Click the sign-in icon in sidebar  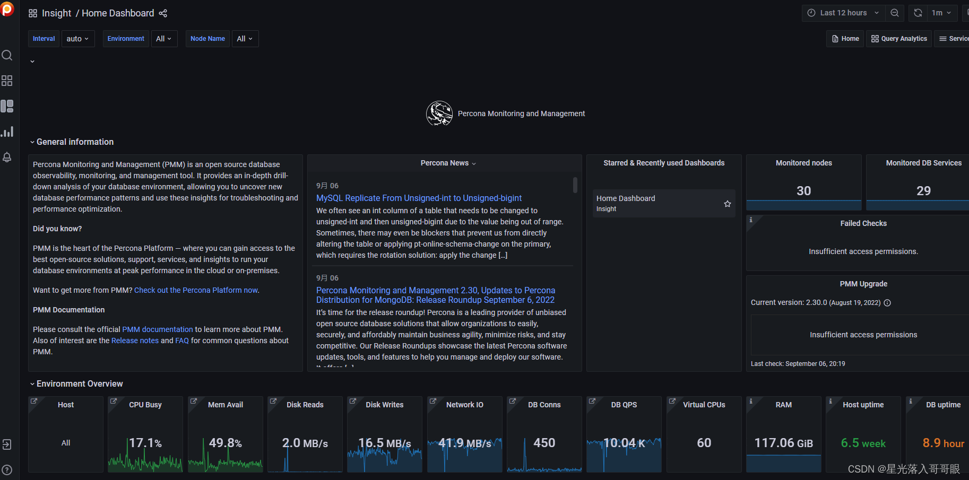(7, 444)
